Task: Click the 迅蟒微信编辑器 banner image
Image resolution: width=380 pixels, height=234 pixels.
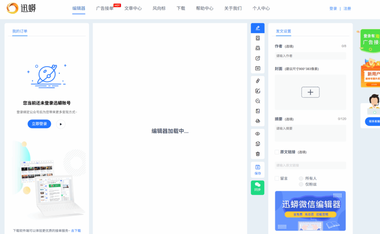Action: (311, 211)
